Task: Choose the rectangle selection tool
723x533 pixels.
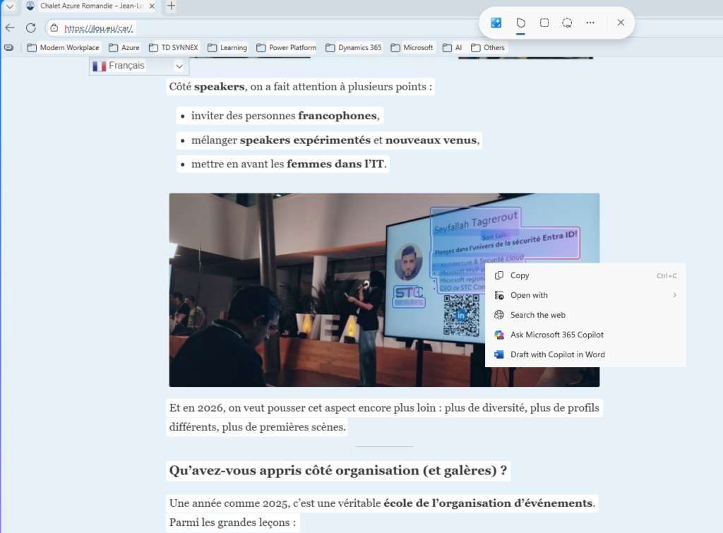Action: (544, 23)
